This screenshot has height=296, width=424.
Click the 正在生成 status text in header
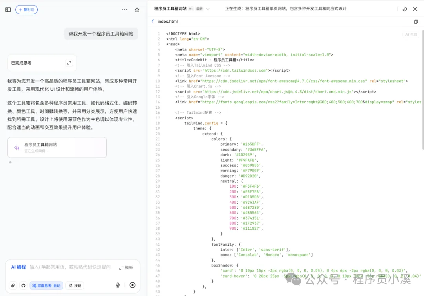coord(285,9)
